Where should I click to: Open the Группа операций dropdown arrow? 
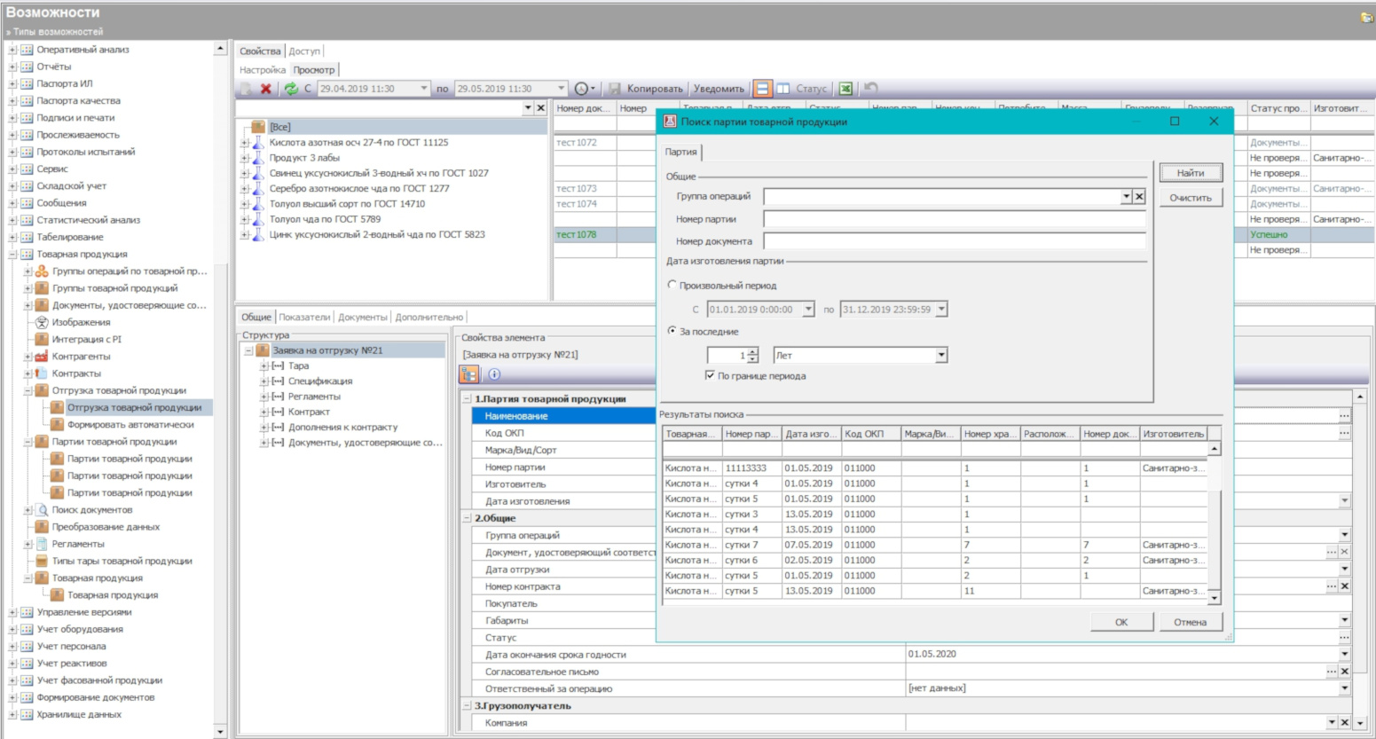(1126, 197)
